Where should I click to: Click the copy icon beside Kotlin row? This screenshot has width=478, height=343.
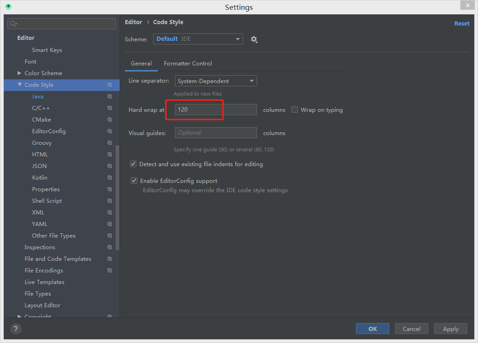pos(110,178)
